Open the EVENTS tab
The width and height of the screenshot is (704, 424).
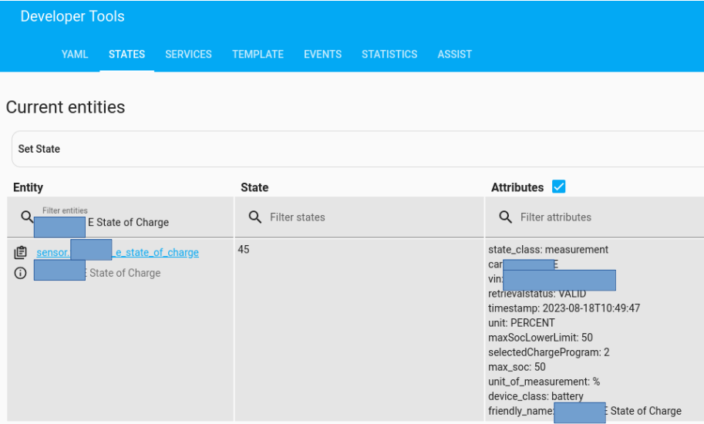[322, 54]
